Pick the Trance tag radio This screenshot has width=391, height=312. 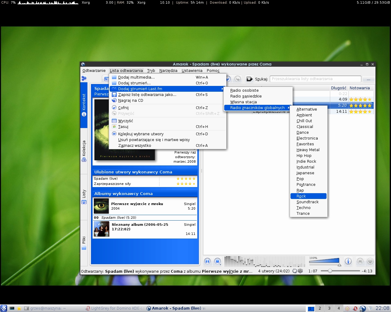309,214
